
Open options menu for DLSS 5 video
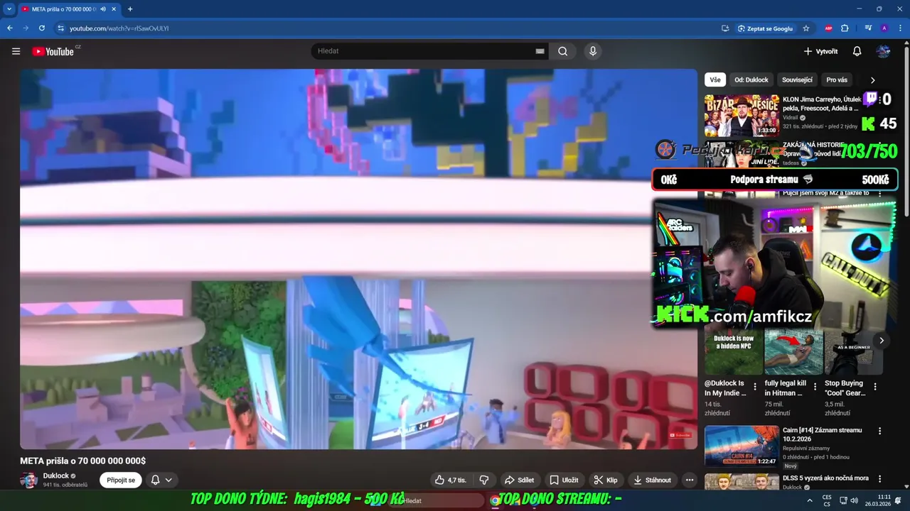pos(879,479)
